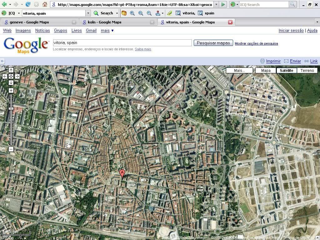Reload the page with the refresh icon

(x=28, y=4)
